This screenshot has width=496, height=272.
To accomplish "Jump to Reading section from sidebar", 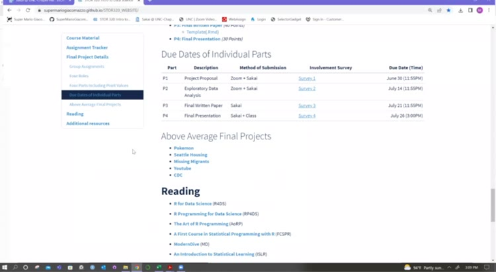I will click(75, 114).
